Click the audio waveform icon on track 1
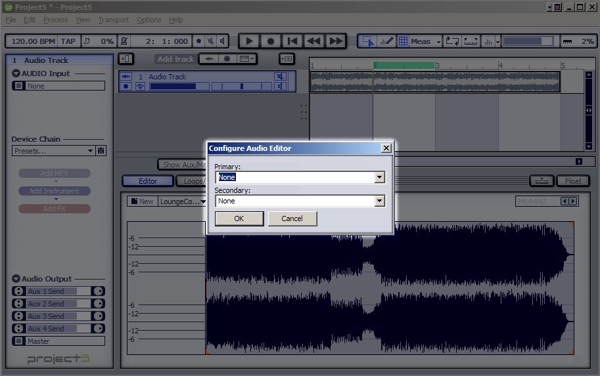 point(126,76)
